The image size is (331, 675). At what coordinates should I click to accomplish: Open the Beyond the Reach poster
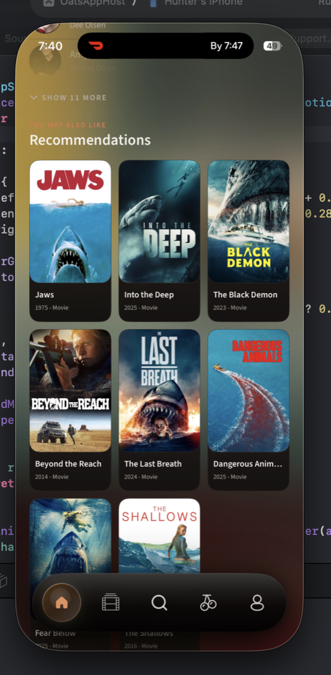pyautogui.click(x=70, y=390)
